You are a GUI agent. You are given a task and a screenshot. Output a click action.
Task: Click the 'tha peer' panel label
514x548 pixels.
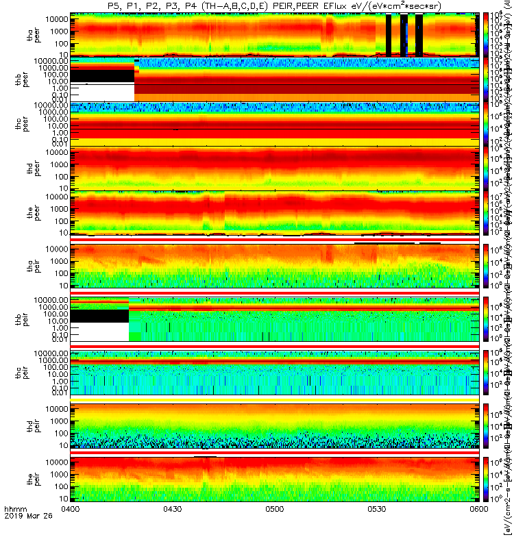point(34,35)
